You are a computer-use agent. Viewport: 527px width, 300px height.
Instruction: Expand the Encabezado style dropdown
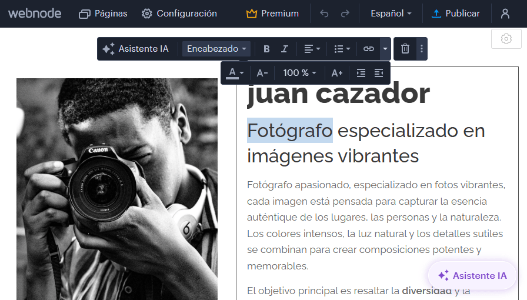pos(216,49)
